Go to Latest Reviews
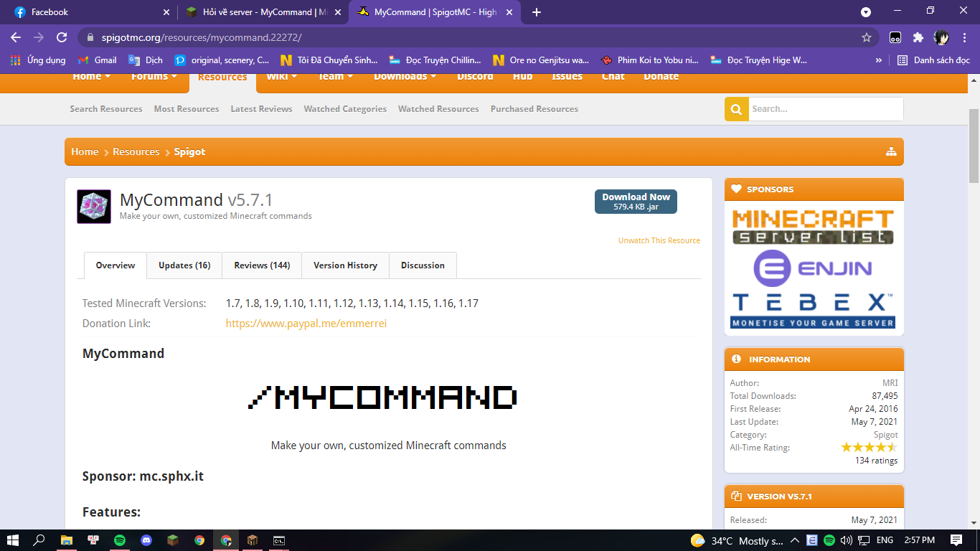Screen dimensions: 980x551 pos(261,109)
